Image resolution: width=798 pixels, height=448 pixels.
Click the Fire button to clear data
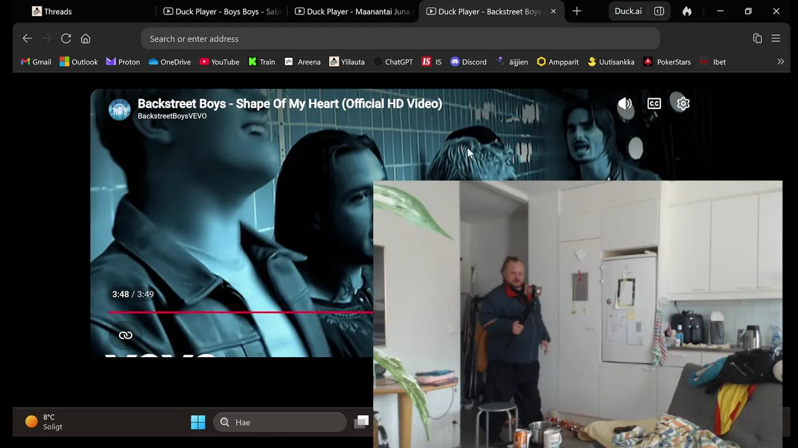click(x=687, y=11)
